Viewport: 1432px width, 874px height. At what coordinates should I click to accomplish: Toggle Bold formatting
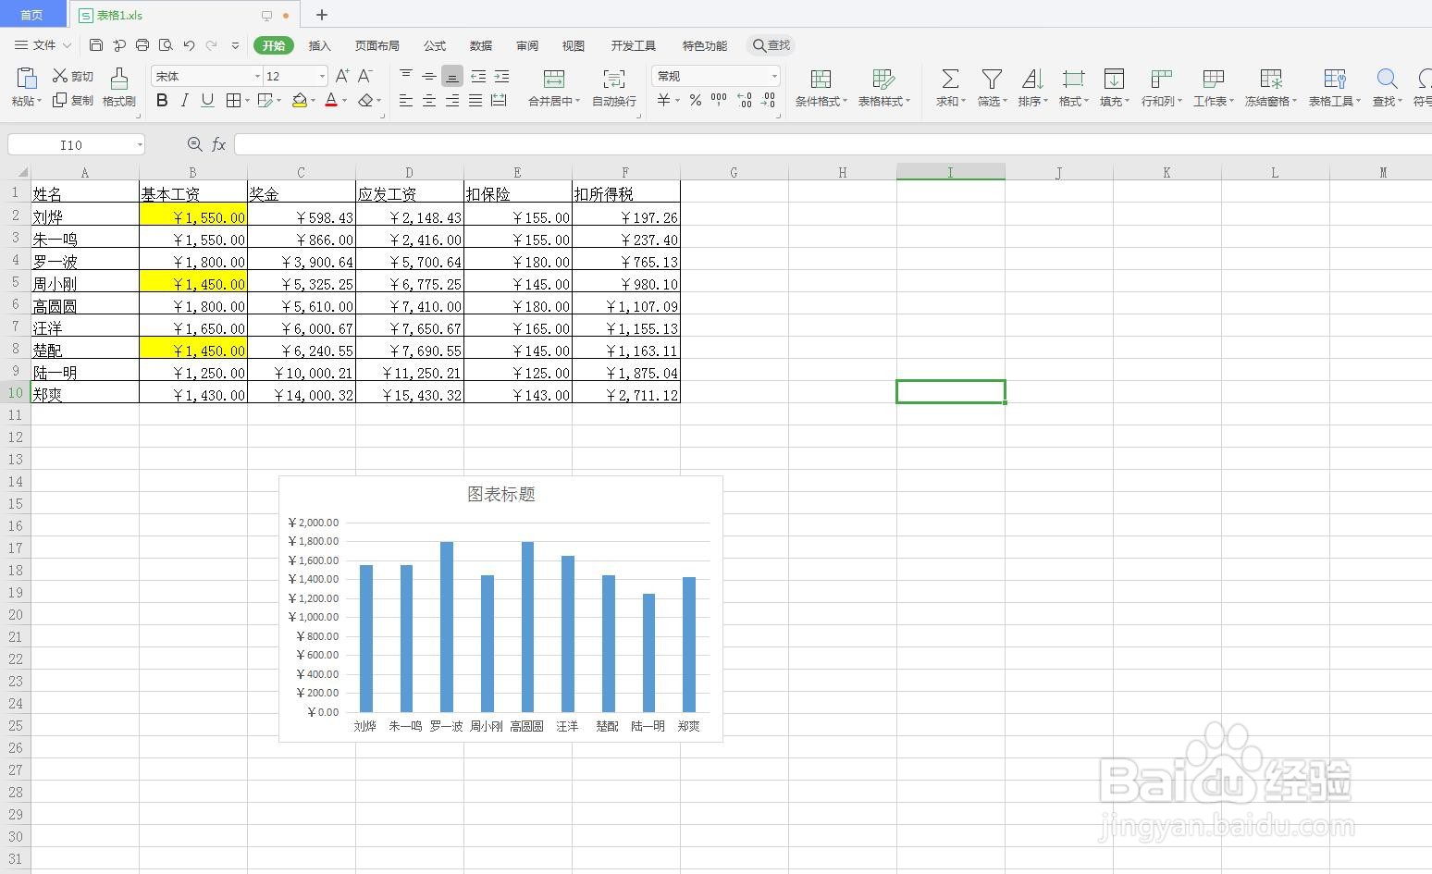tap(162, 100)
